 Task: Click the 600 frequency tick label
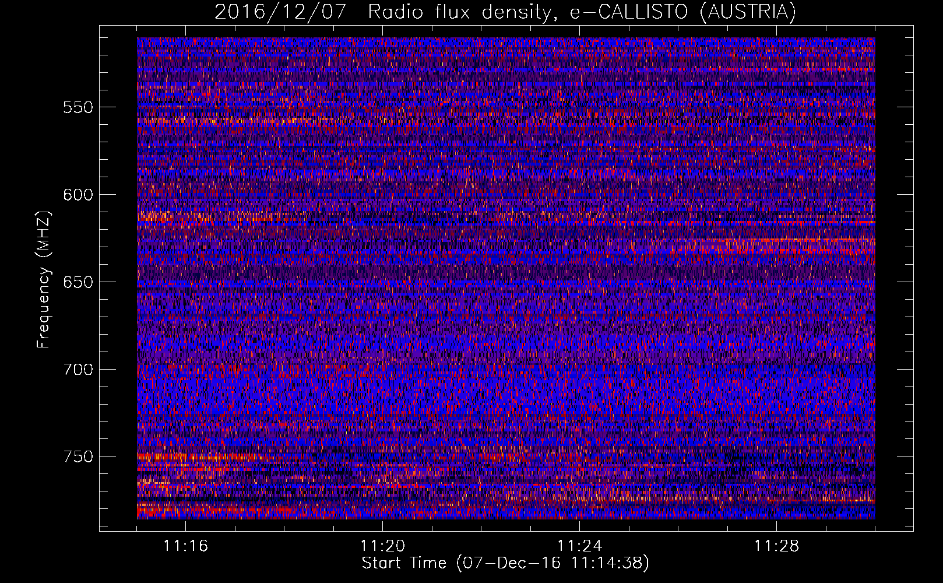tap(78, 195)
